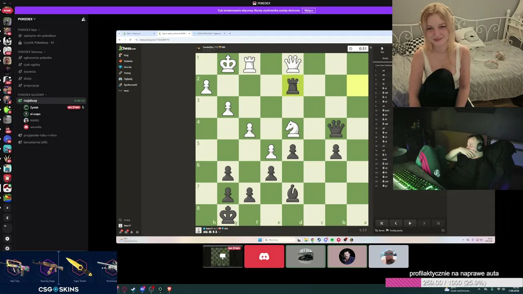
Task: Select the white queen on d1
Action: pos(293,64)
